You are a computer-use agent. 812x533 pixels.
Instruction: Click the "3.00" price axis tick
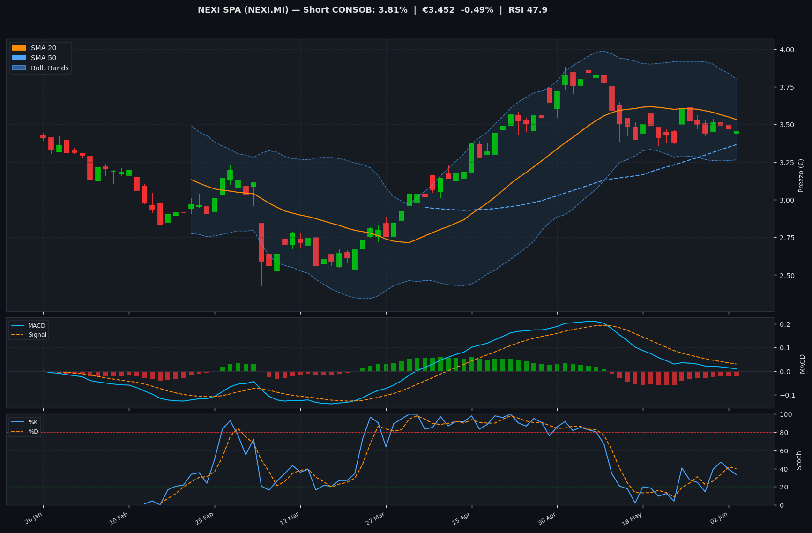click(x=787, y=200)
